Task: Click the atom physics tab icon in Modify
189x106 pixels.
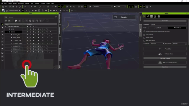Action: coord(159,16)
